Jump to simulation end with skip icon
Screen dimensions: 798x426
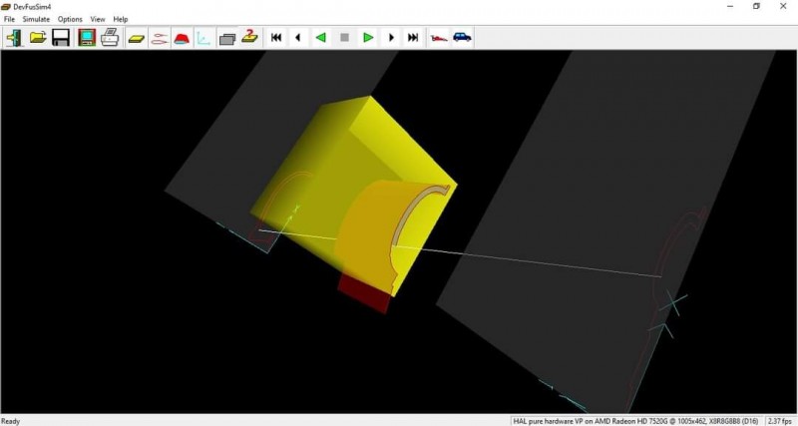[x=413, y=38]
